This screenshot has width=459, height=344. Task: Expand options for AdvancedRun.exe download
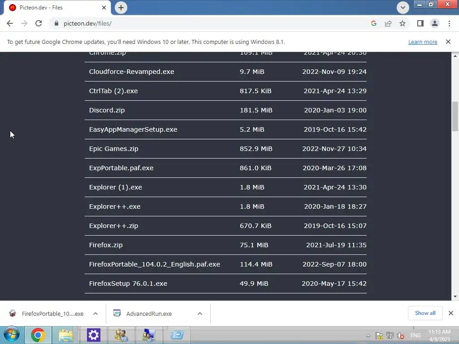(x=200, y=314)
